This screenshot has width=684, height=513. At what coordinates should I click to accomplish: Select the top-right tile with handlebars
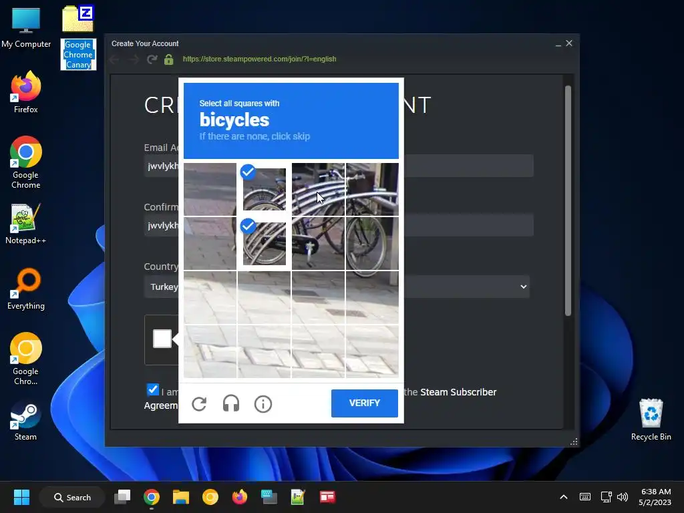point(372,189)
